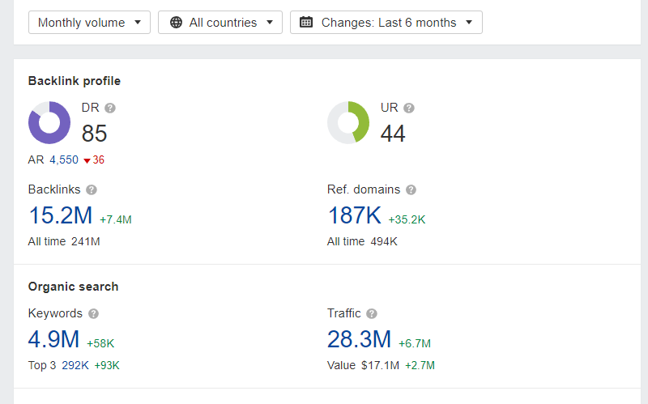Open the 15.2M backlinks report

61,215
